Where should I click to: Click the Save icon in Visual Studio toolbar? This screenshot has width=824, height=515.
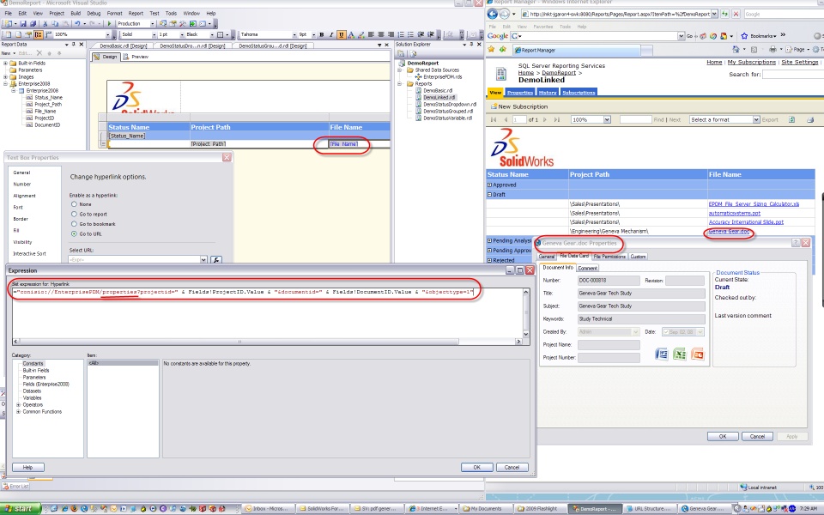click(x=25, y=24)
